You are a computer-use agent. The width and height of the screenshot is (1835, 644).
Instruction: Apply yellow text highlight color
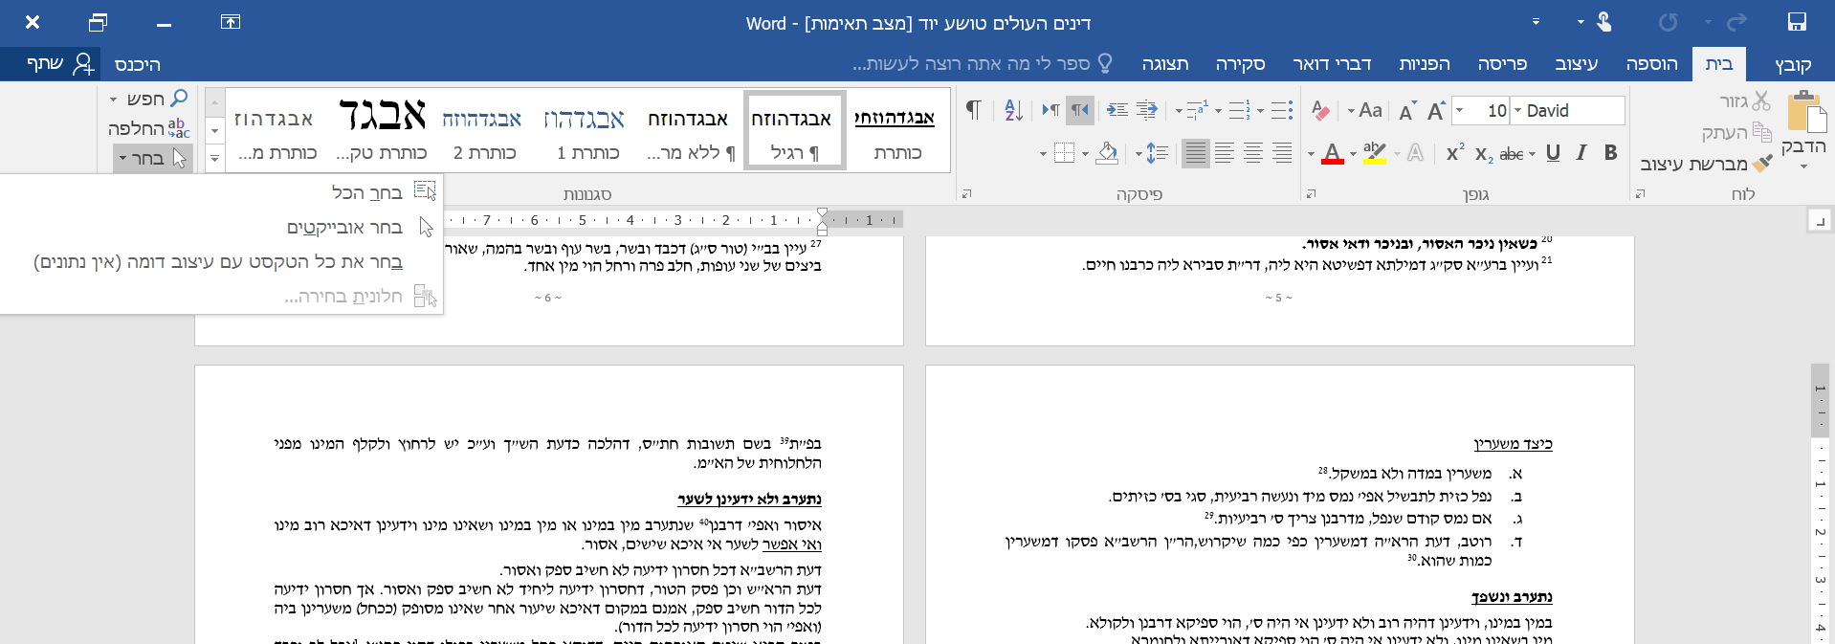[1375, 154]
